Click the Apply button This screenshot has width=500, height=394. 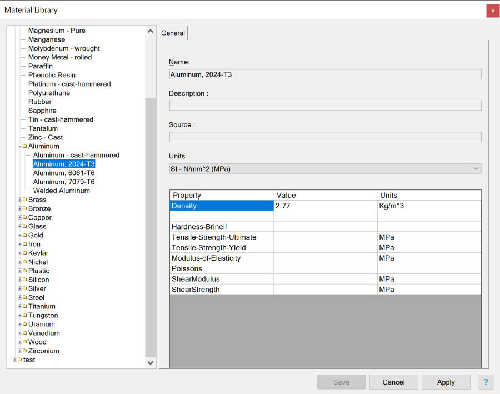tap(446, 382)
